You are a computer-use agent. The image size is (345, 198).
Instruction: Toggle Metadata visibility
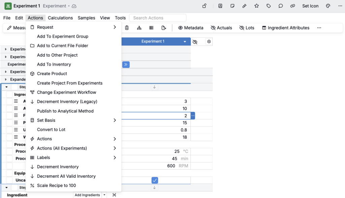191,28
